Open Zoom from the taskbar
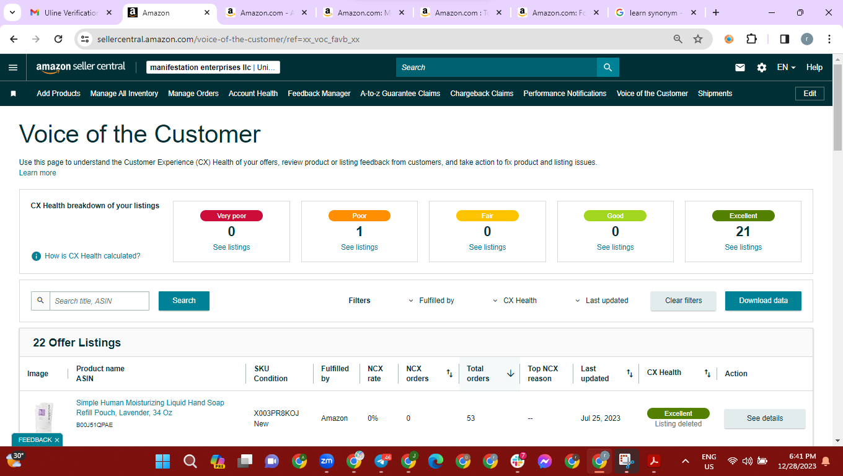 click(x=326, y=461)
